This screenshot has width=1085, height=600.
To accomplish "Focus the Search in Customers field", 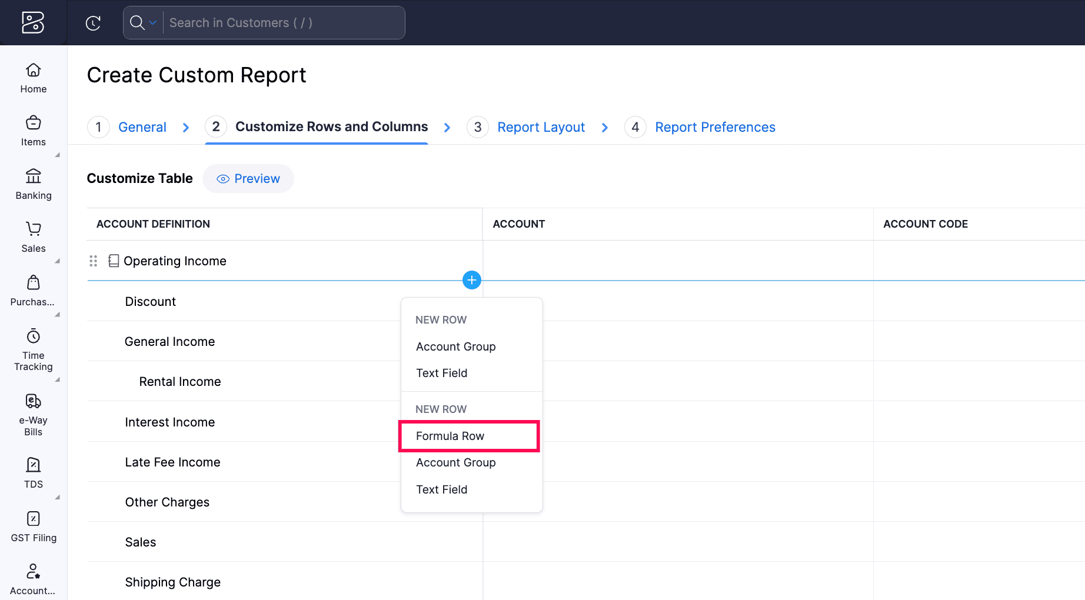I will [282, 23].
